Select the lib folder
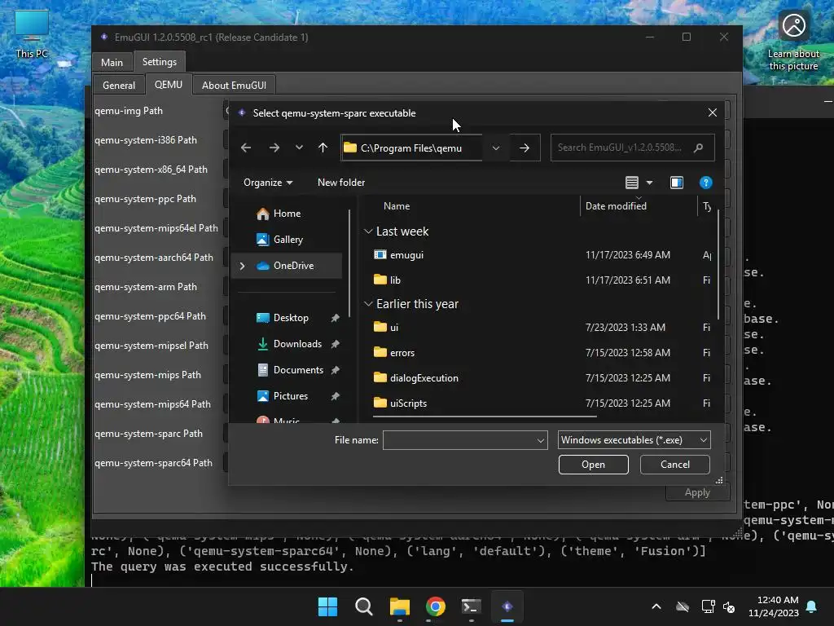The image size is (834, 626). click(395, 280)
